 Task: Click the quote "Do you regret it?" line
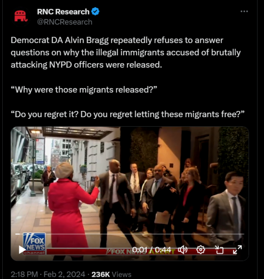point(128,114)
